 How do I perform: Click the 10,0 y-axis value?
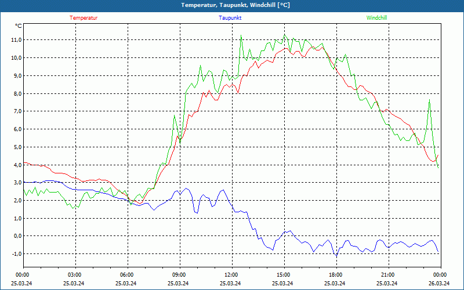pos(16,57)
